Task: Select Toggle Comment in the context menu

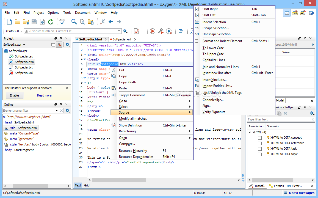Action: [152, 95]
